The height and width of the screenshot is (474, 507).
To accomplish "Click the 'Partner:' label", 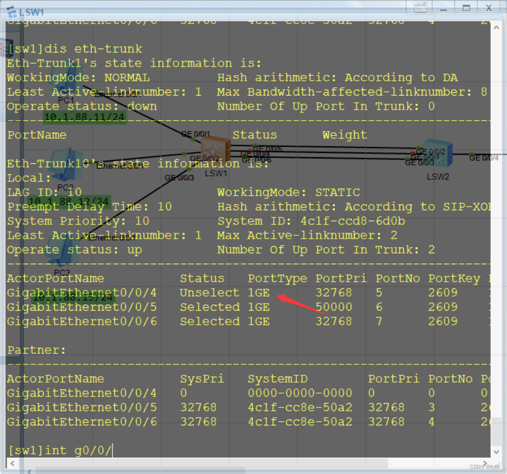I will coord(37,350).
